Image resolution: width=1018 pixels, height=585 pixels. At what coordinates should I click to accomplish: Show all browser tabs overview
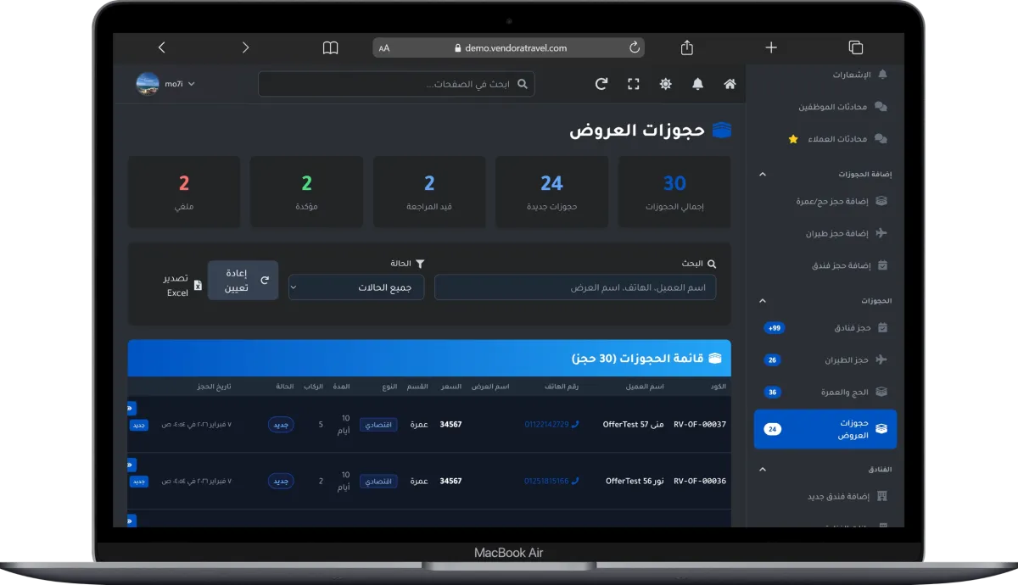click(x=855, y=47)
